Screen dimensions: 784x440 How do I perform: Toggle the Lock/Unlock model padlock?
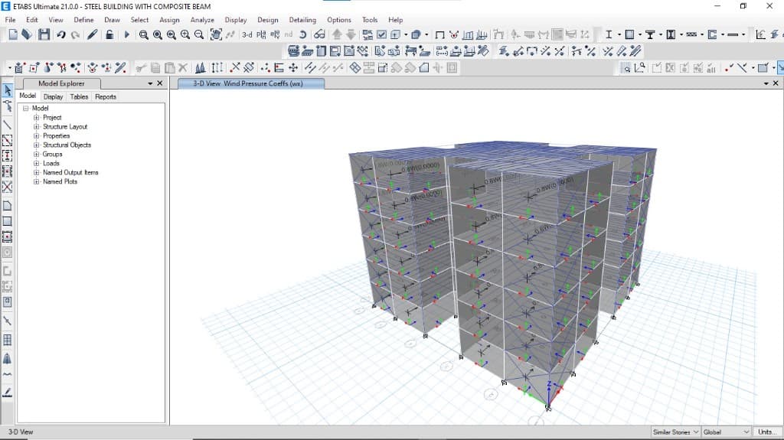click(109, 34)
